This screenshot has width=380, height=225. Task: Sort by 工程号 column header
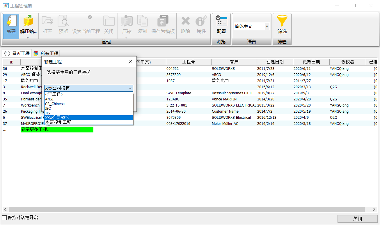tap(189, 62)
